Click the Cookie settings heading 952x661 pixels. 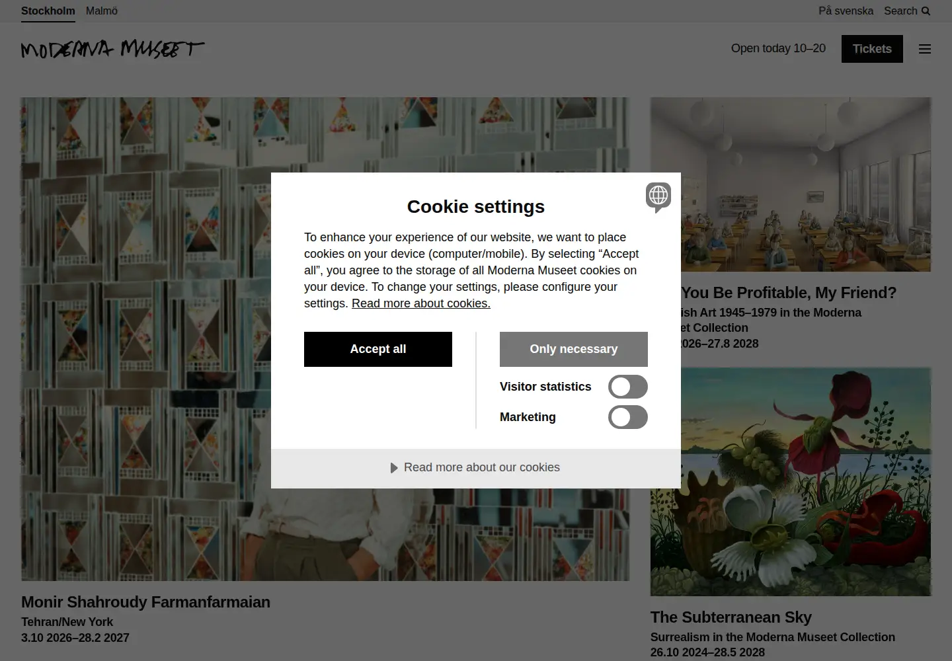coord(476,207)
